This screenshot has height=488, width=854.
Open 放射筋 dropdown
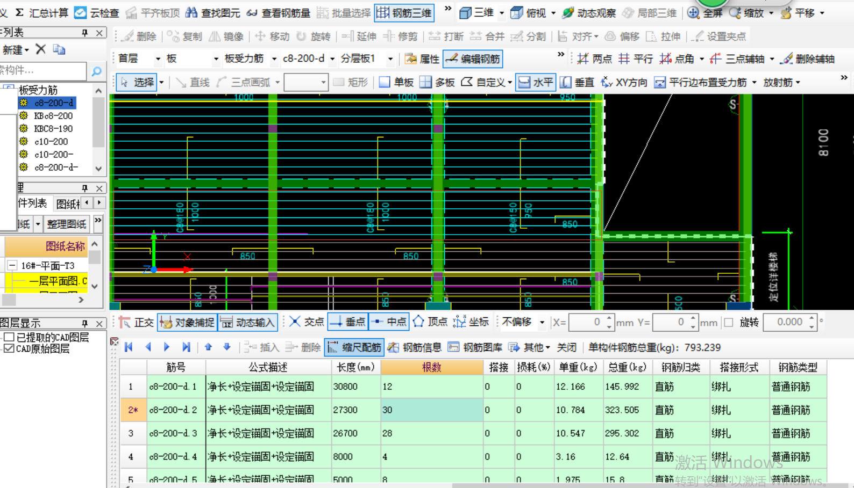click(781, 82)
